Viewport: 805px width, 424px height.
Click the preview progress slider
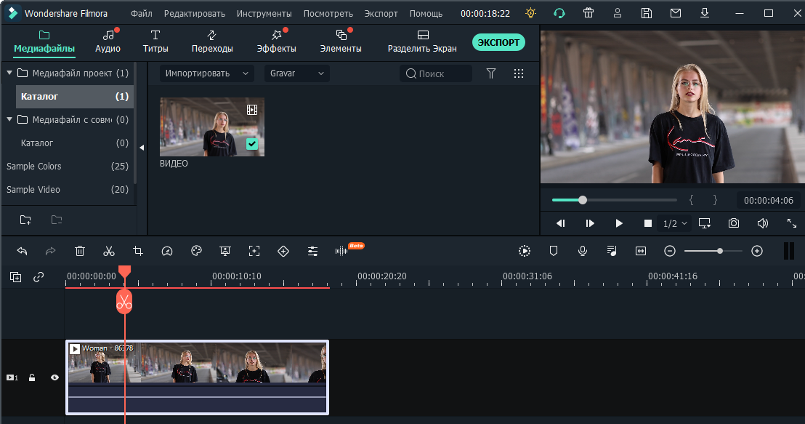click(x=615, y=200)
